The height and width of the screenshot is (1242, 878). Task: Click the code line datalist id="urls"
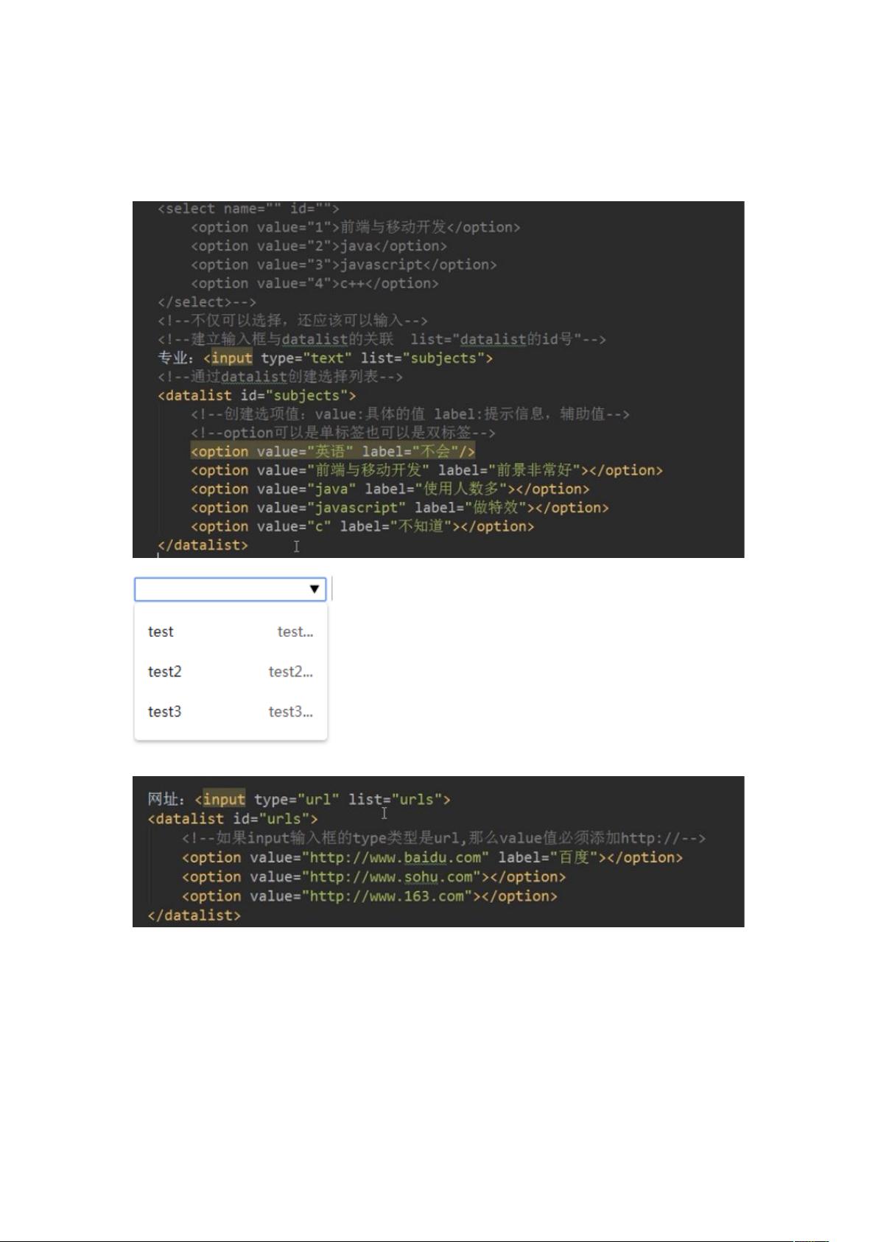click(233, 819)
